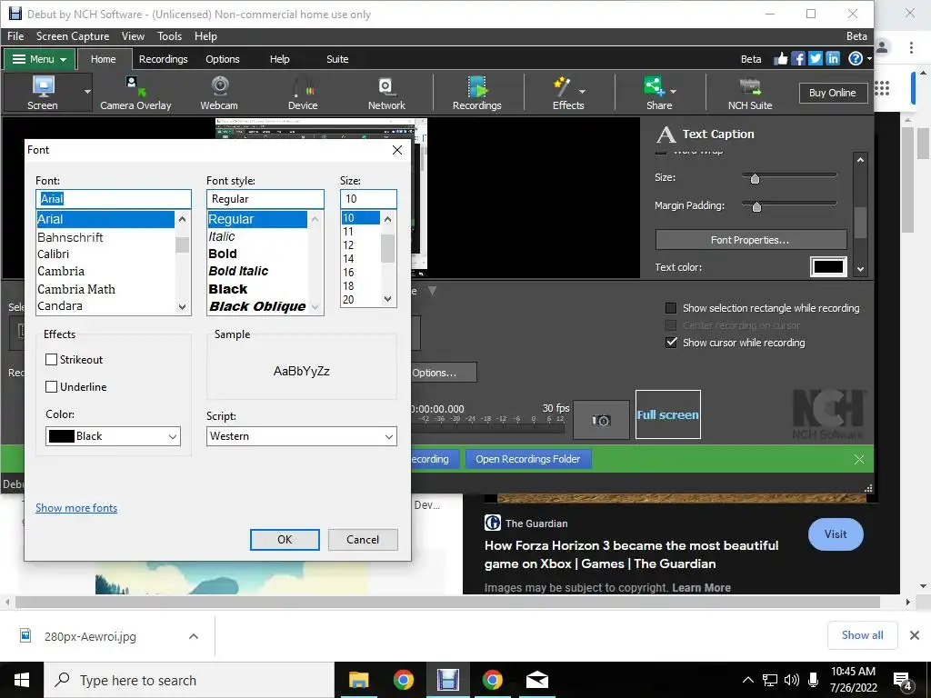
Task: Click the Windows Start button
Action: [22, 680]
